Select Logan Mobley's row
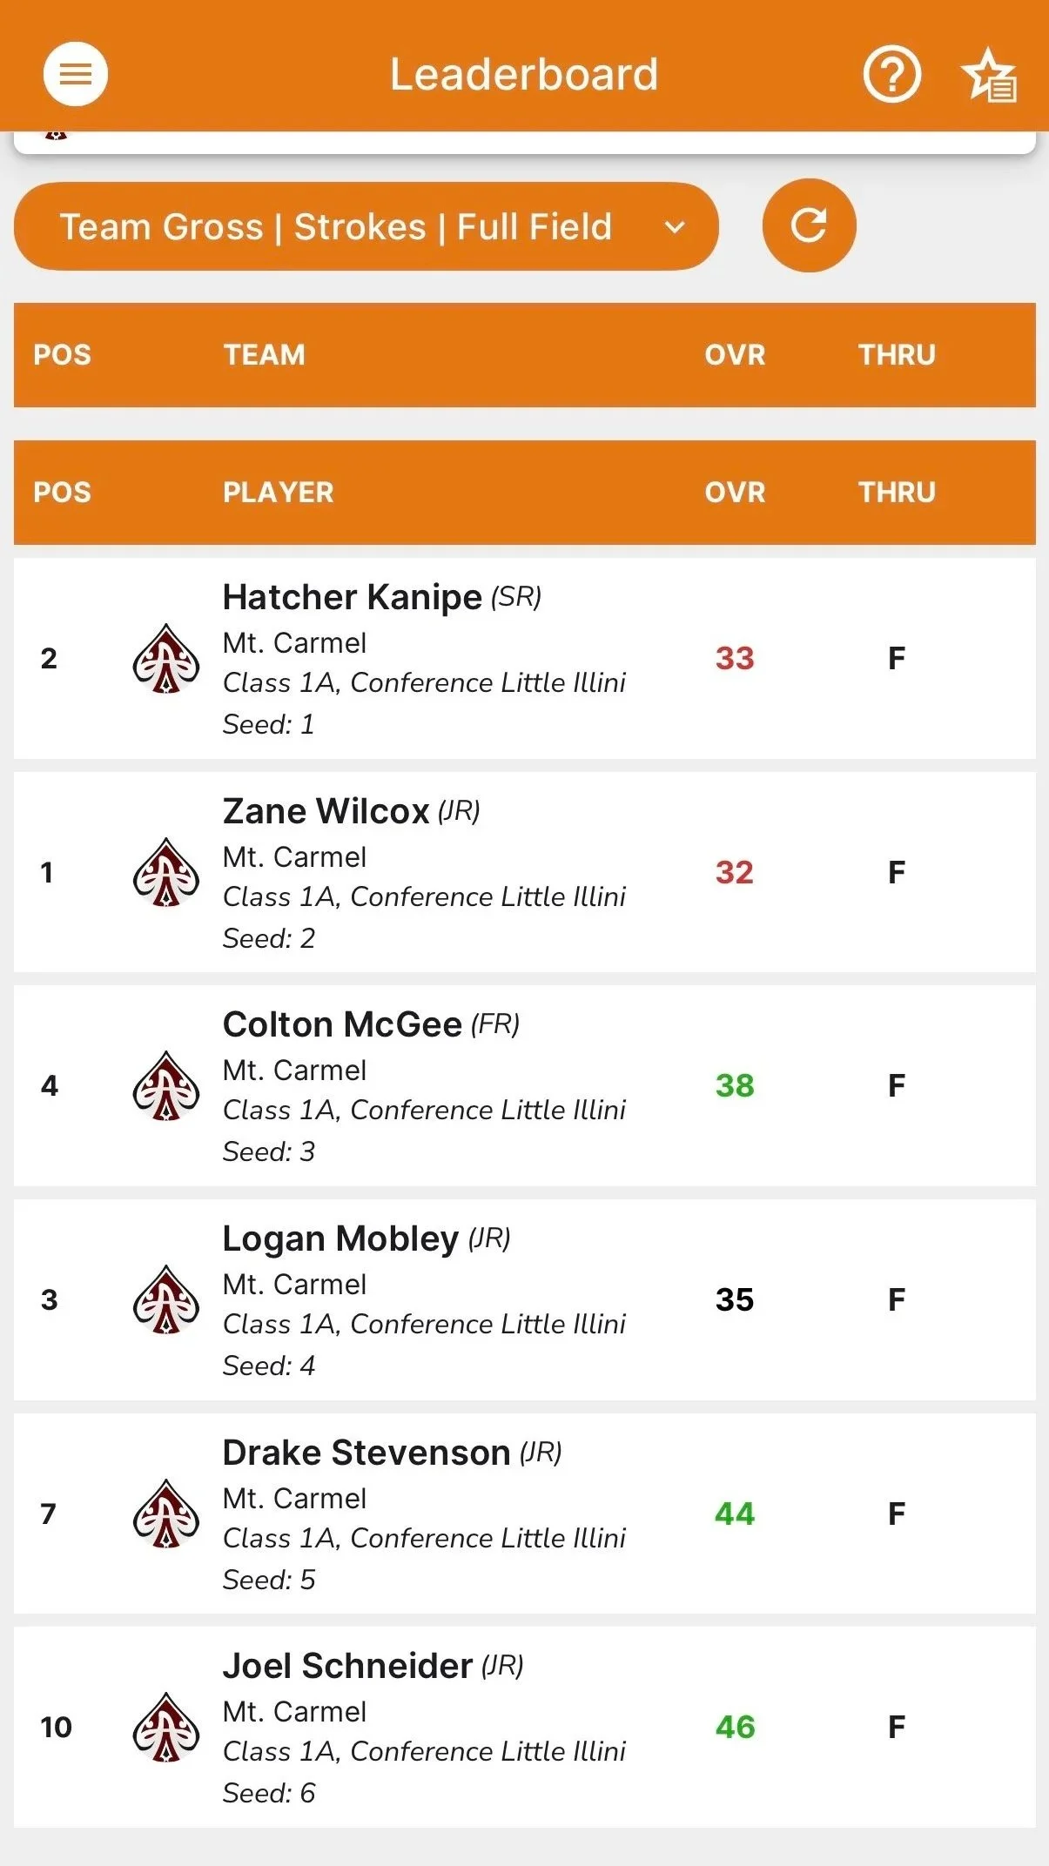 525,1299
